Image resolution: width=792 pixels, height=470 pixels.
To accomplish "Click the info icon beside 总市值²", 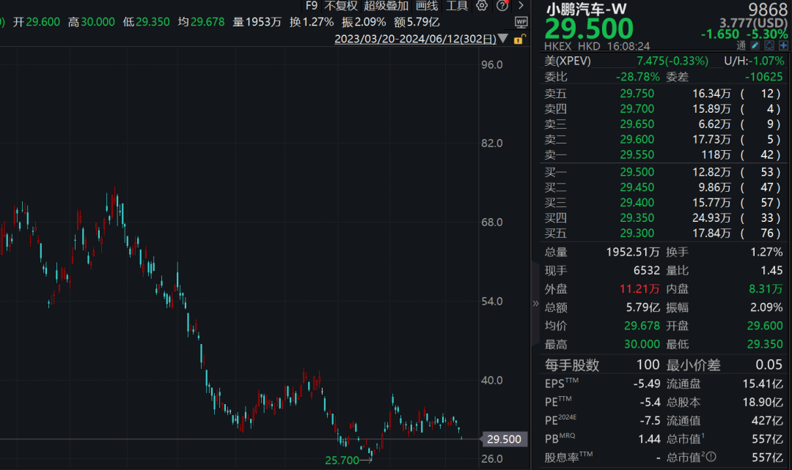I will click(711, 457).
